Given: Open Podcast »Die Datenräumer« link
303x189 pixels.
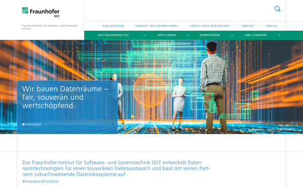Looking at the screenshot, I should coord(157,26).
